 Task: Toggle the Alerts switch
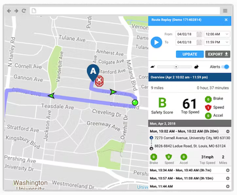(x=225, y=67)
